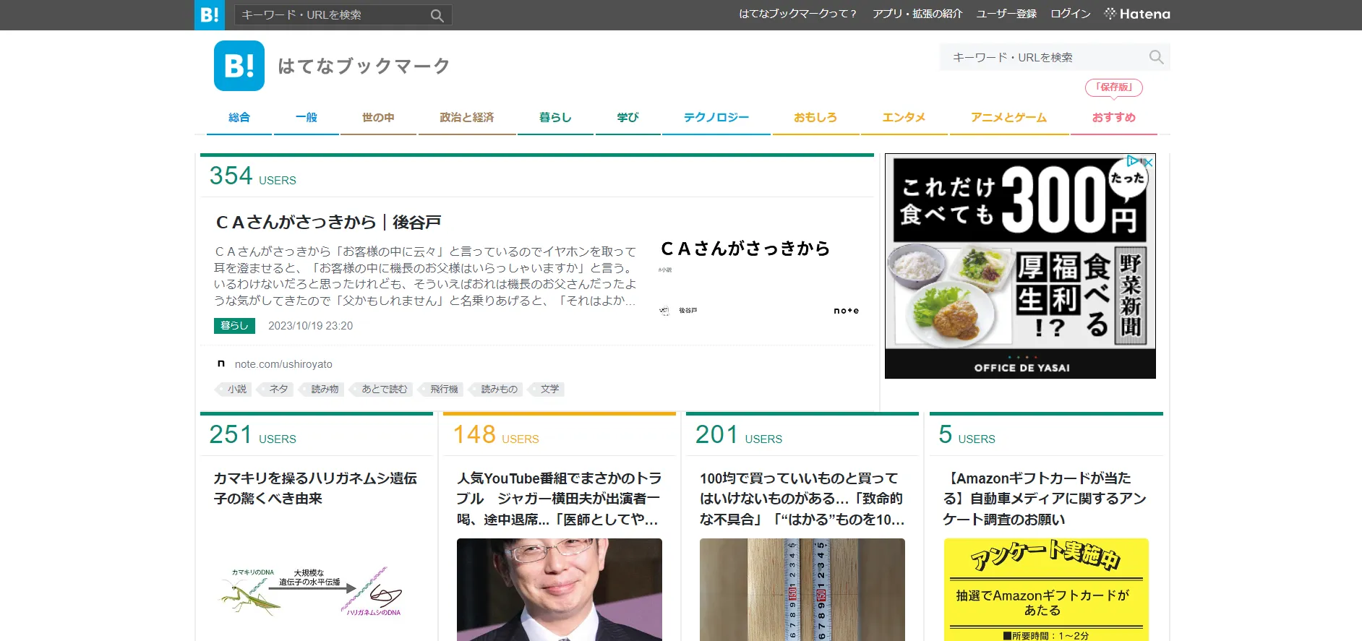The height and width of the screenshot is (641, 1362).
Task: Click the B! logo in top bar
Action: 210,14
